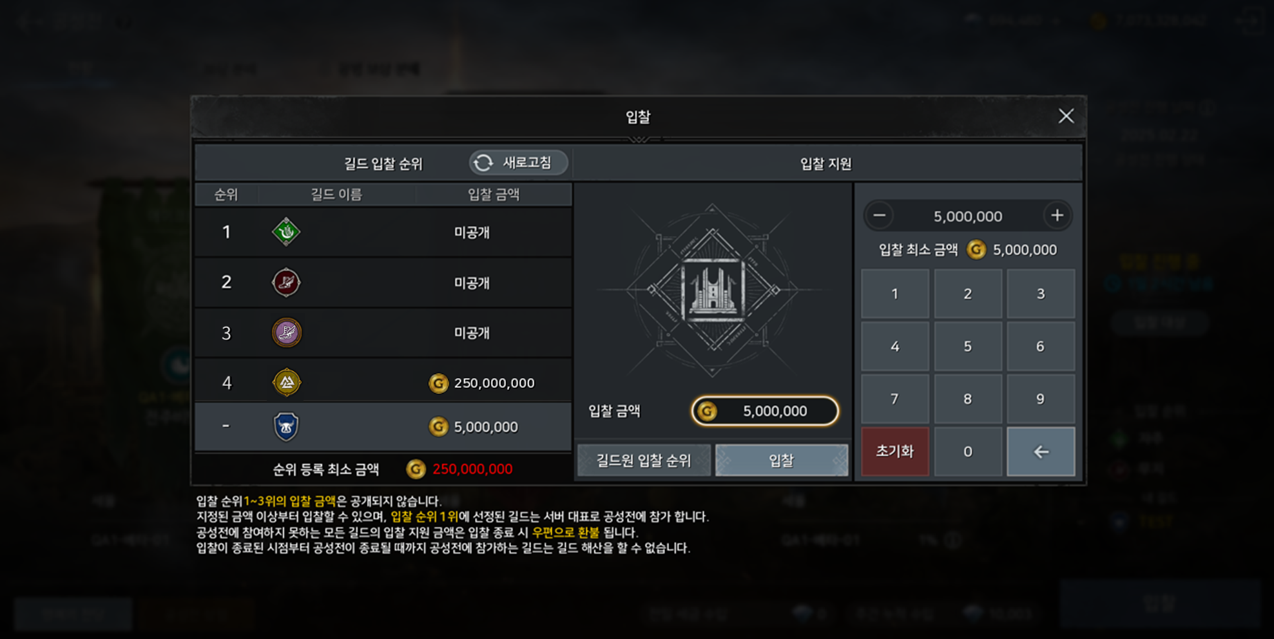Click the purple guild emblem ranked third
Viewport: 1274px width, 639px height.
tap(286, 332)
